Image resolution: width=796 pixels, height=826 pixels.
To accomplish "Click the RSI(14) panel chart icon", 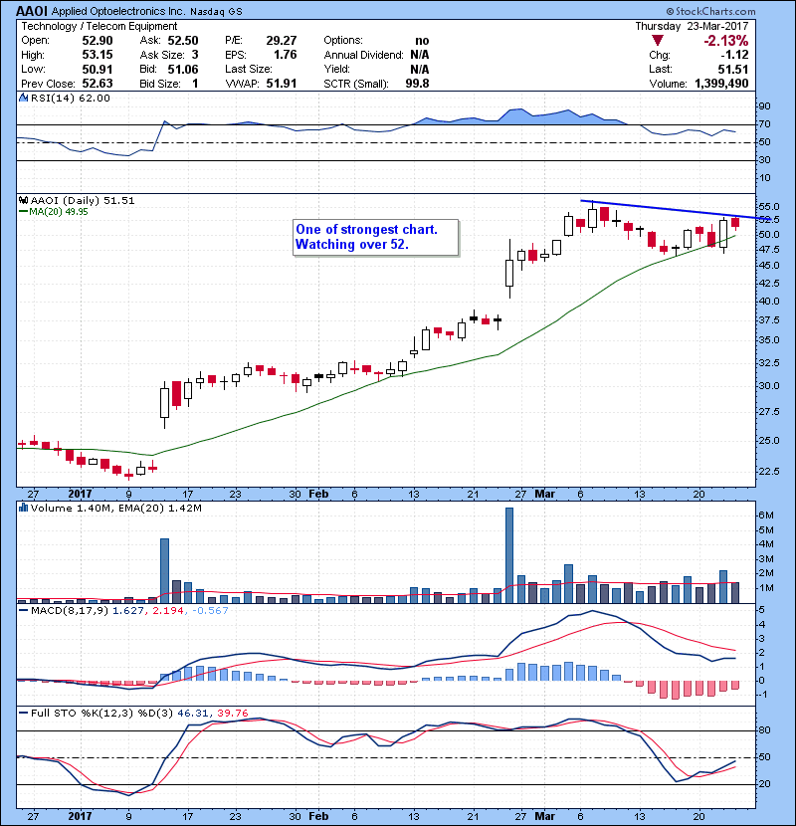I will (x=23, y=98).
